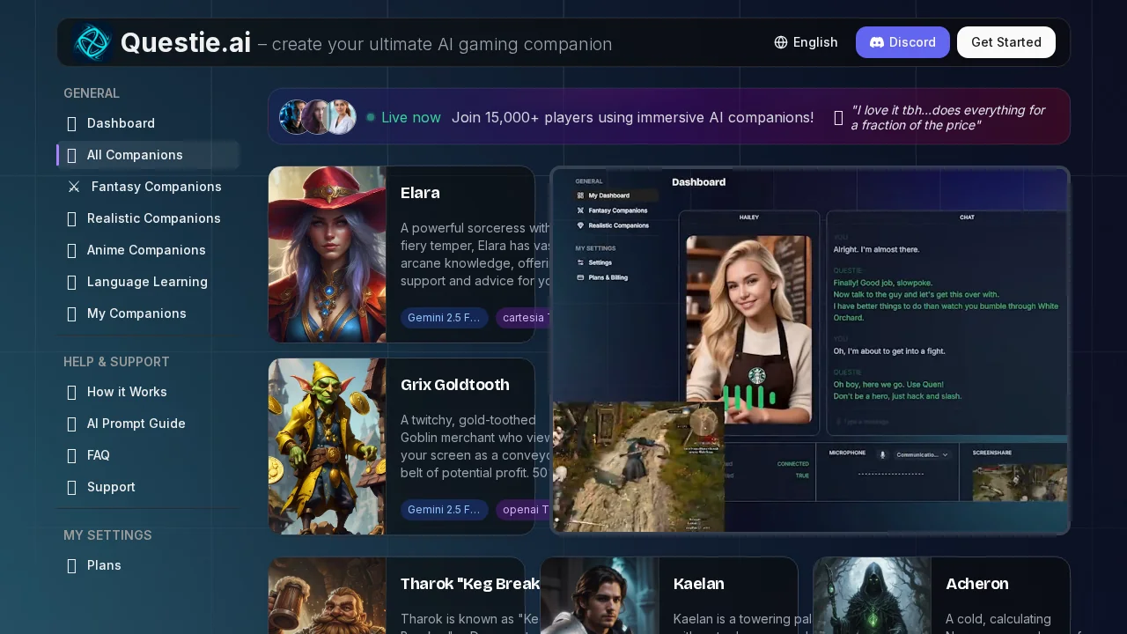The image size is (1127, 634).
Task: Click the Anime Companions sidebar icon
Action: pos(71,250)
